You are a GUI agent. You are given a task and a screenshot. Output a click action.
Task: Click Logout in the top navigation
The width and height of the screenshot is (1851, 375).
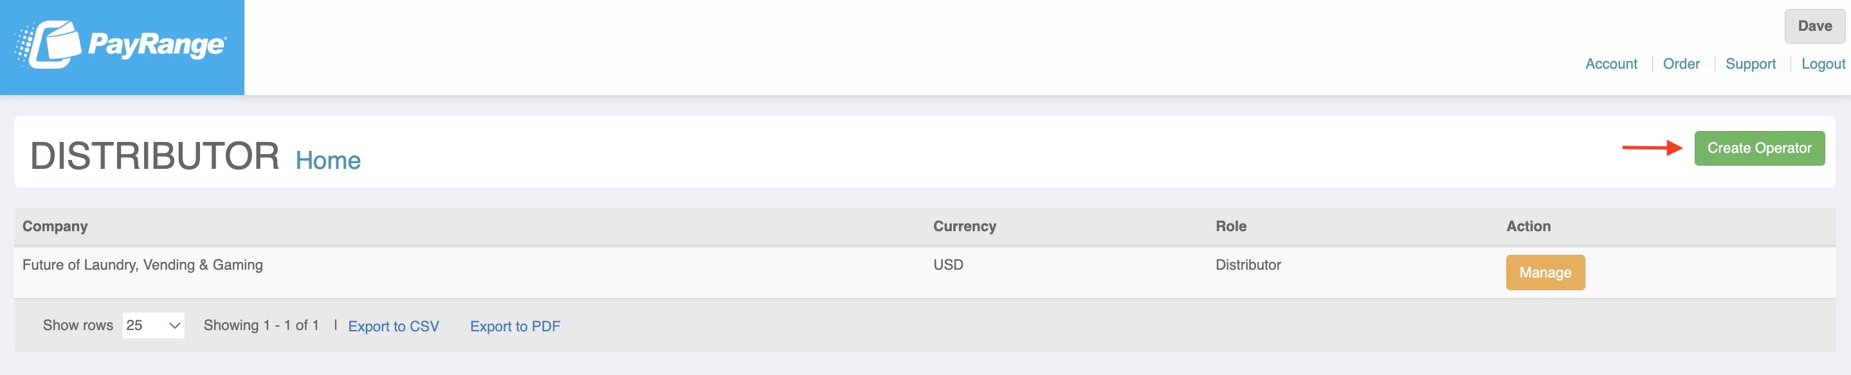click(x=1823, y=64)
